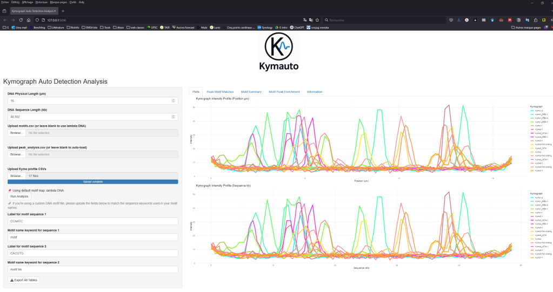Screen dimensions: 553x292
Task: Open a new browser tab
Action: pos(63,11)
